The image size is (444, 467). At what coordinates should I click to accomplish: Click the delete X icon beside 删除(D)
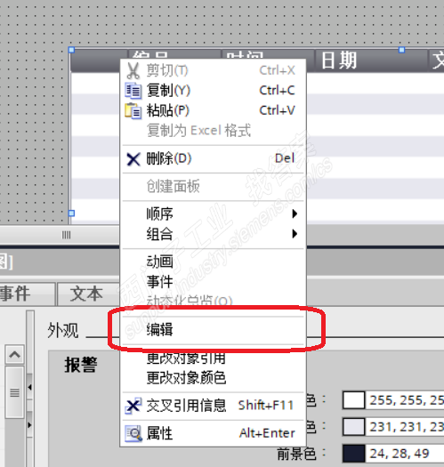coord(133,159)
